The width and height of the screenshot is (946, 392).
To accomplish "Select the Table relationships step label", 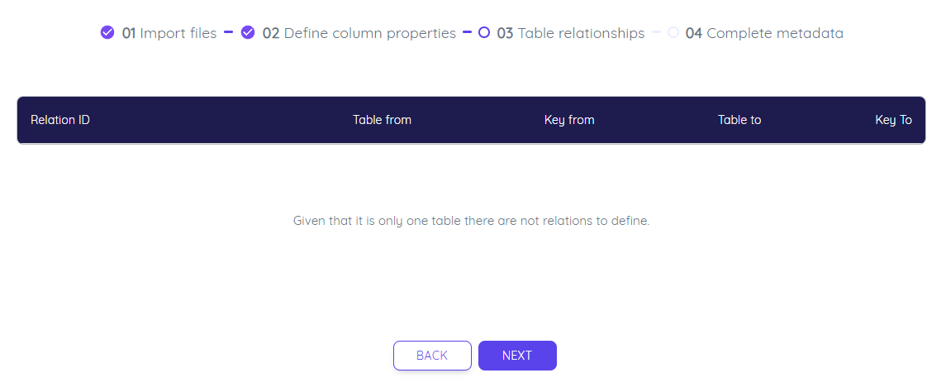I will pyautogui.click(x=581, y=33).
